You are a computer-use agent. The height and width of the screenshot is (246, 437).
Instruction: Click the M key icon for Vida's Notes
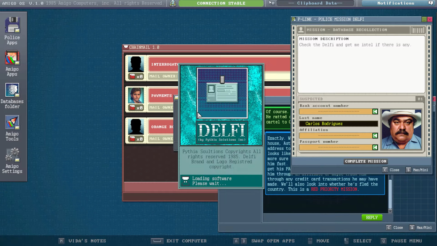pos(62,241)
